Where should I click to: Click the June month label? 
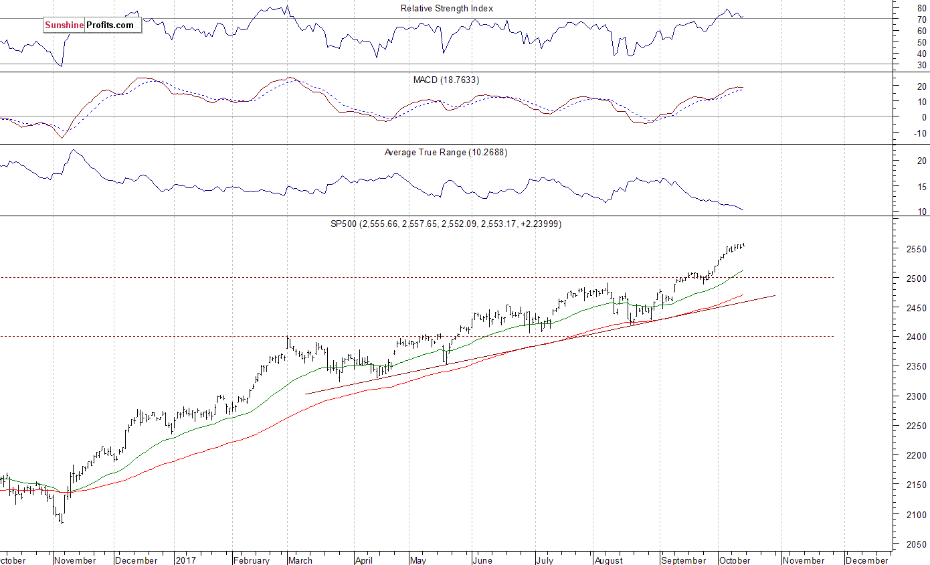click(x=482, y=560)
